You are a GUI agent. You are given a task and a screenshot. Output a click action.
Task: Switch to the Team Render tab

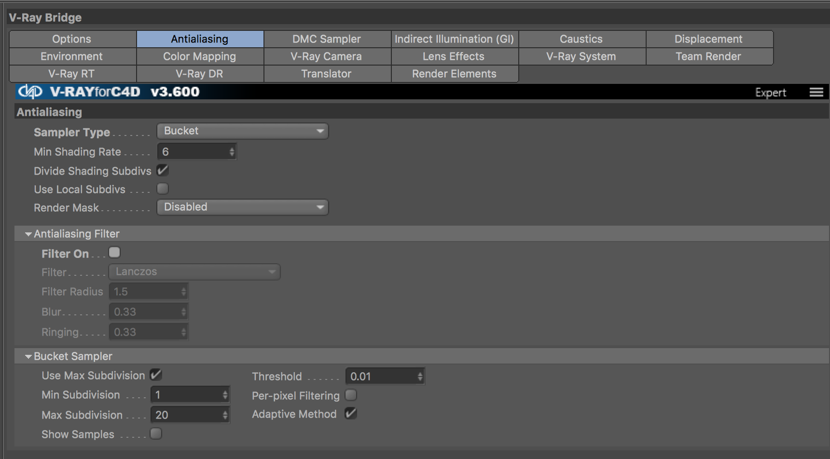coord(709,56)
